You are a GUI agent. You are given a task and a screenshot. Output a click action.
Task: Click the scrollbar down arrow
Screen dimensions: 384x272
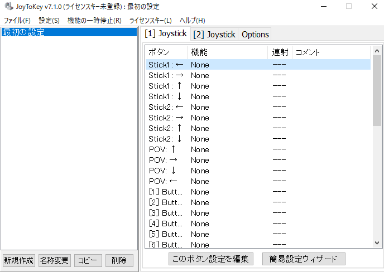(377, 243)
